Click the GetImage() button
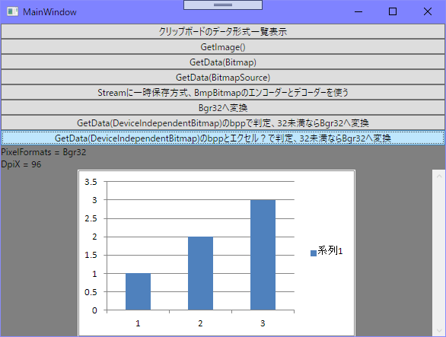The width and height of the screenshot is (446, 337). pos(223,46)
